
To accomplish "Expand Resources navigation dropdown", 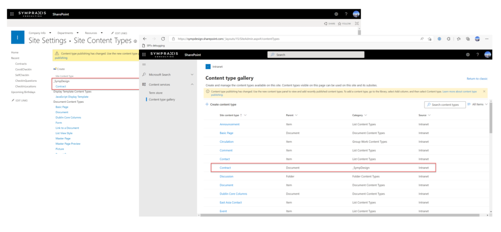I will pyautogui.click(x=102, y=33).
